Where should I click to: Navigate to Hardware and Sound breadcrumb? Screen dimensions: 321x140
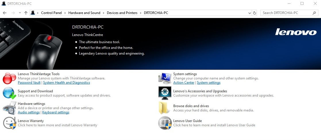pyautogui.click(x=84, y=13)
